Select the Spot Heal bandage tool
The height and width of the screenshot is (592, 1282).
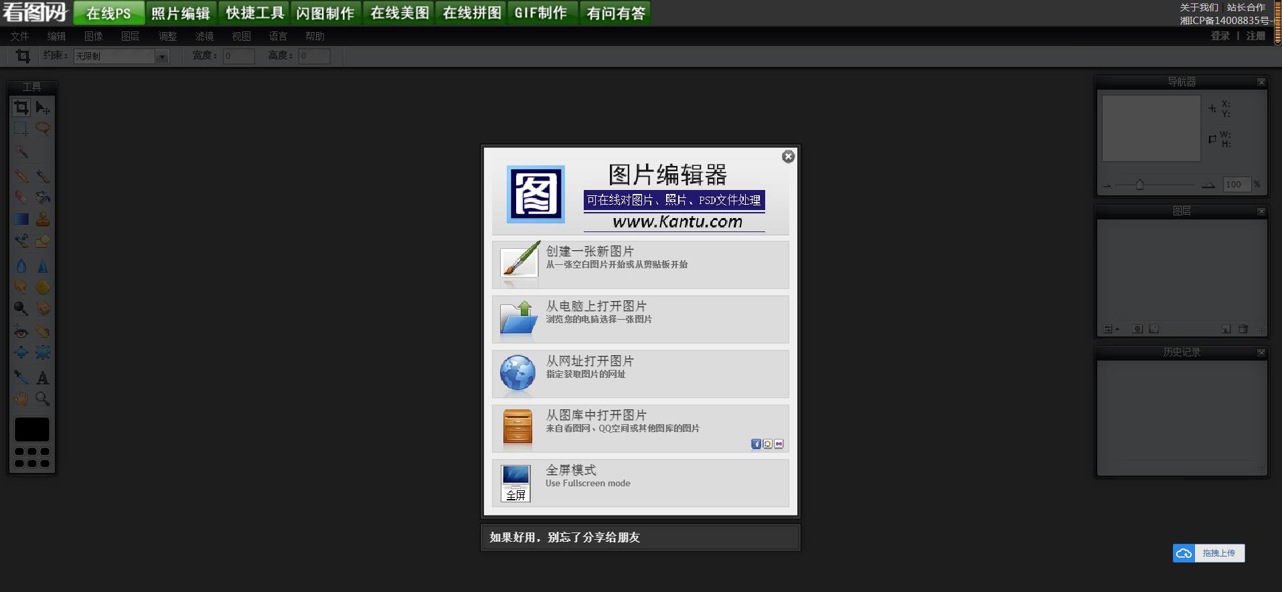point(43,331)
